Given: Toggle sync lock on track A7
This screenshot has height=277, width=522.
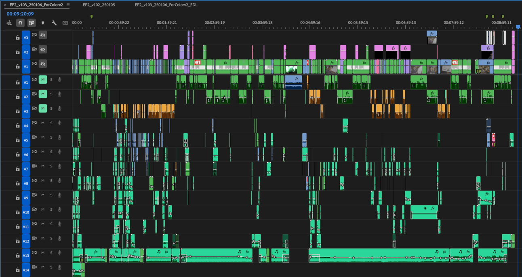Looking at the screenshot, I should [34, 166].
